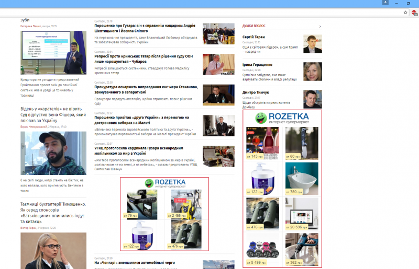Open article УГКЦ проголосила кардинала Гузара
The width and height of the screenshot is (419, 269).
(x=139, y=150)
